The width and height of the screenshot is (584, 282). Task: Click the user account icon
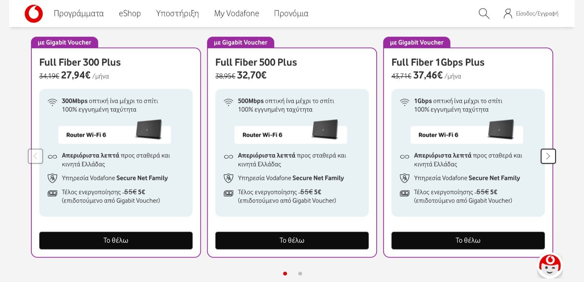tap(508, 13)
